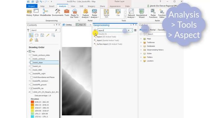The image size is (210, 118).
Task: Go back in Geoprocessing pane
Action: 95,30
